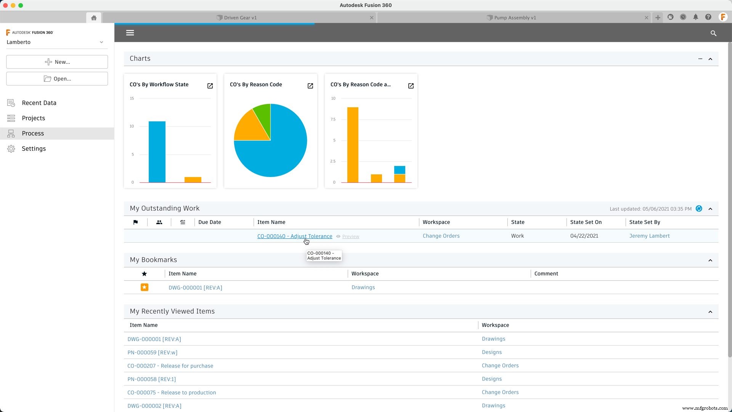Viewport: 732px width, 412px height.
Task: Click the Preview link for CO-000140
Action: point(350,237)
